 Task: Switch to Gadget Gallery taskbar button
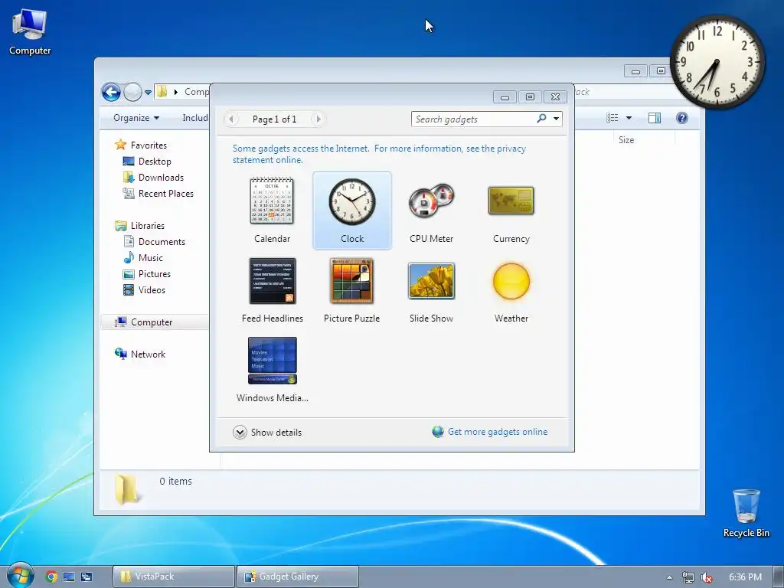(298, 577)
